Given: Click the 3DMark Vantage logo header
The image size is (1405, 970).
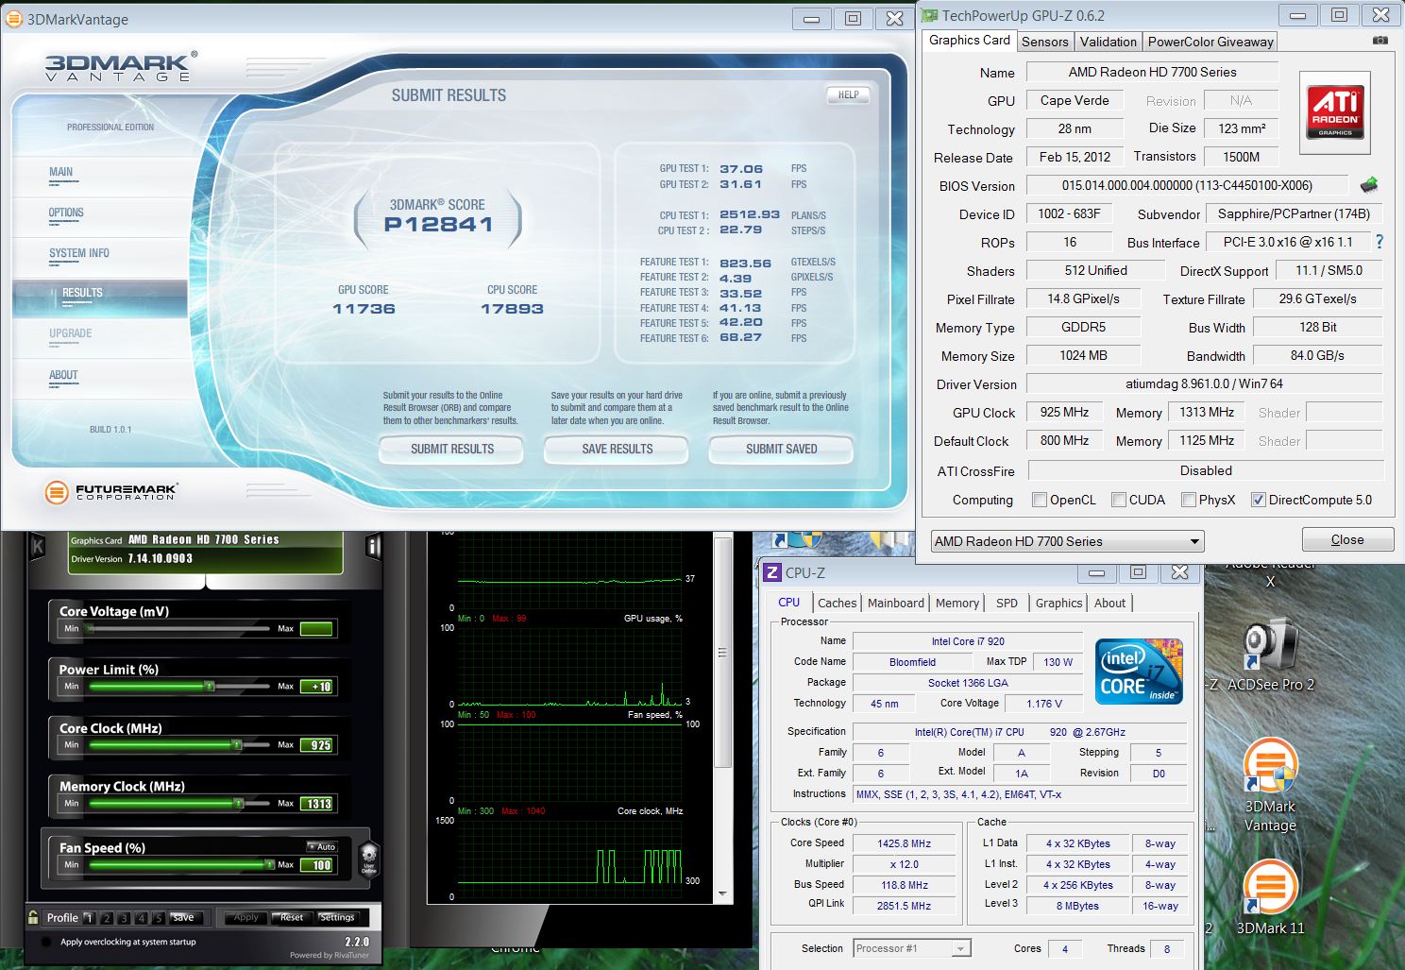Looking at the screenshot, I should [x=121, y=66].
